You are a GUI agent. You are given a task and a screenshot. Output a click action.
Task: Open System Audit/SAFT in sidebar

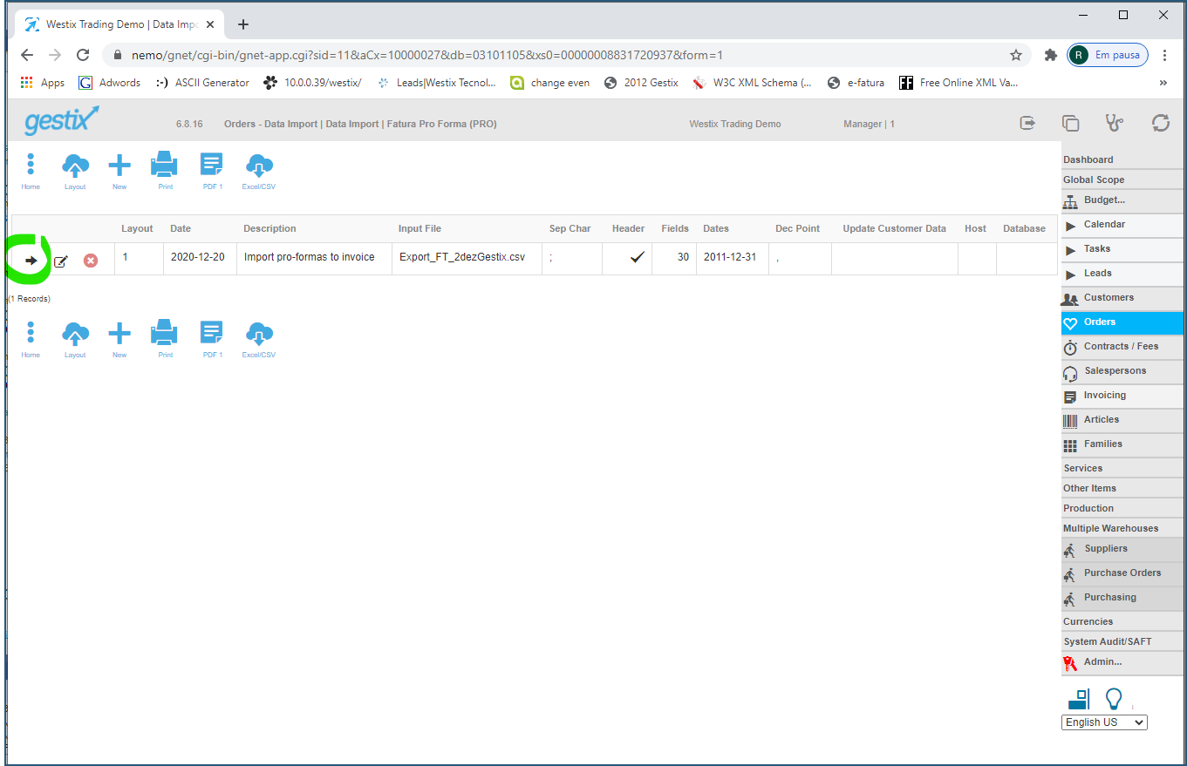(1122, 641)
